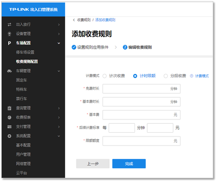Open 收费规则配置 in the sidebar
Viewport: 217px width, 182px height.
(27, 62)
